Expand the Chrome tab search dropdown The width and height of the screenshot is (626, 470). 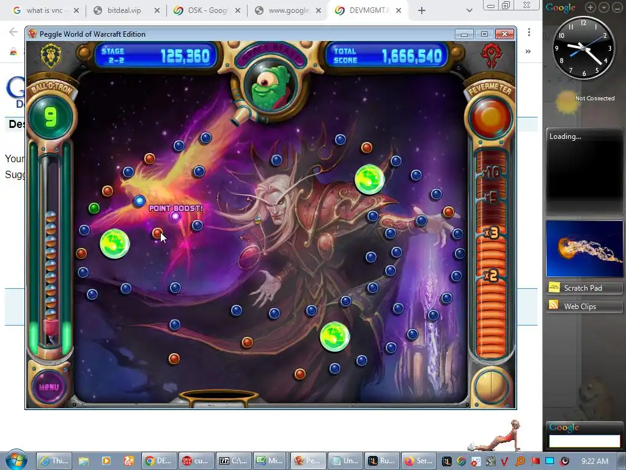469,10
